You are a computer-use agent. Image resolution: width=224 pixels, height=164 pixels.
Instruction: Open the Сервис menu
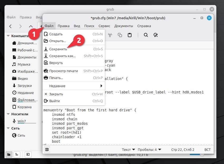click(104, 26)
